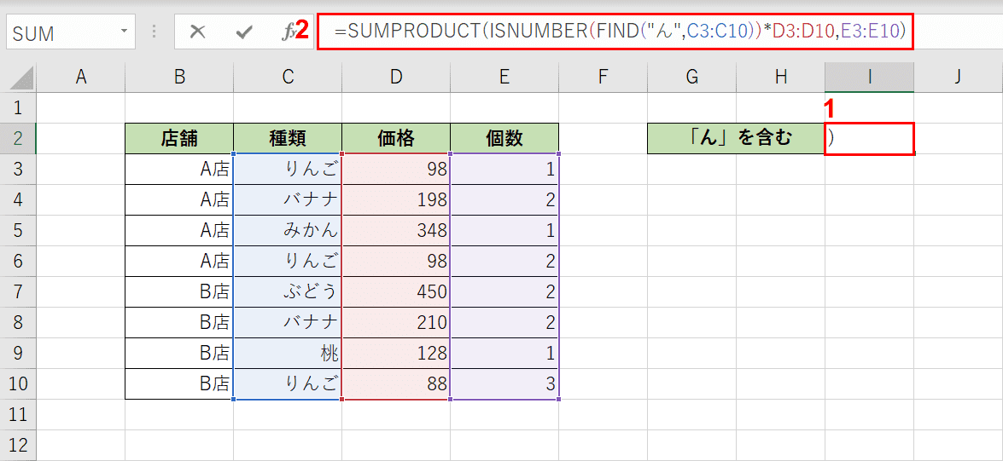
Task: Select column J header
Action: click(x=958, y=77)
